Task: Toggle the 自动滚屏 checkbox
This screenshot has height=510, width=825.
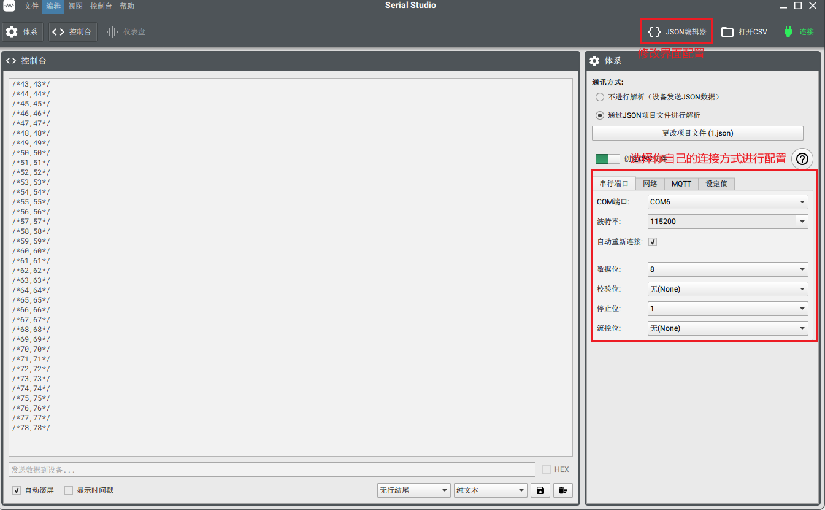Action: click(17, 490)
